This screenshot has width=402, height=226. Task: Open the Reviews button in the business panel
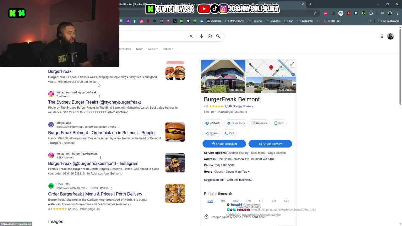(x=259, y=123)
